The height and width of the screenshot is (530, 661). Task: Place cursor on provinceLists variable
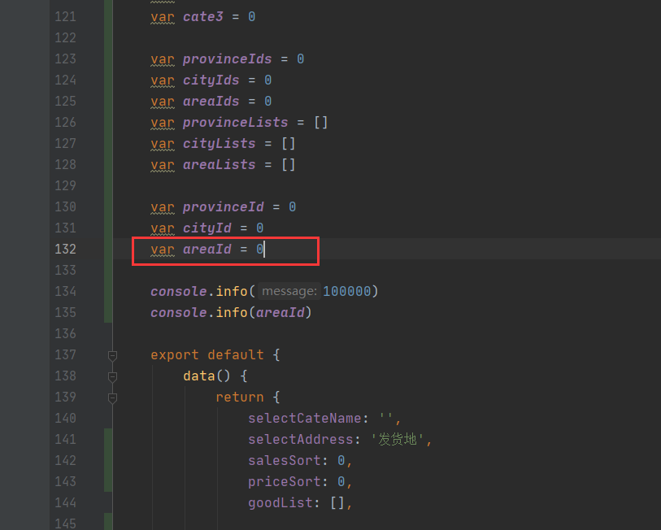point(235,122)
